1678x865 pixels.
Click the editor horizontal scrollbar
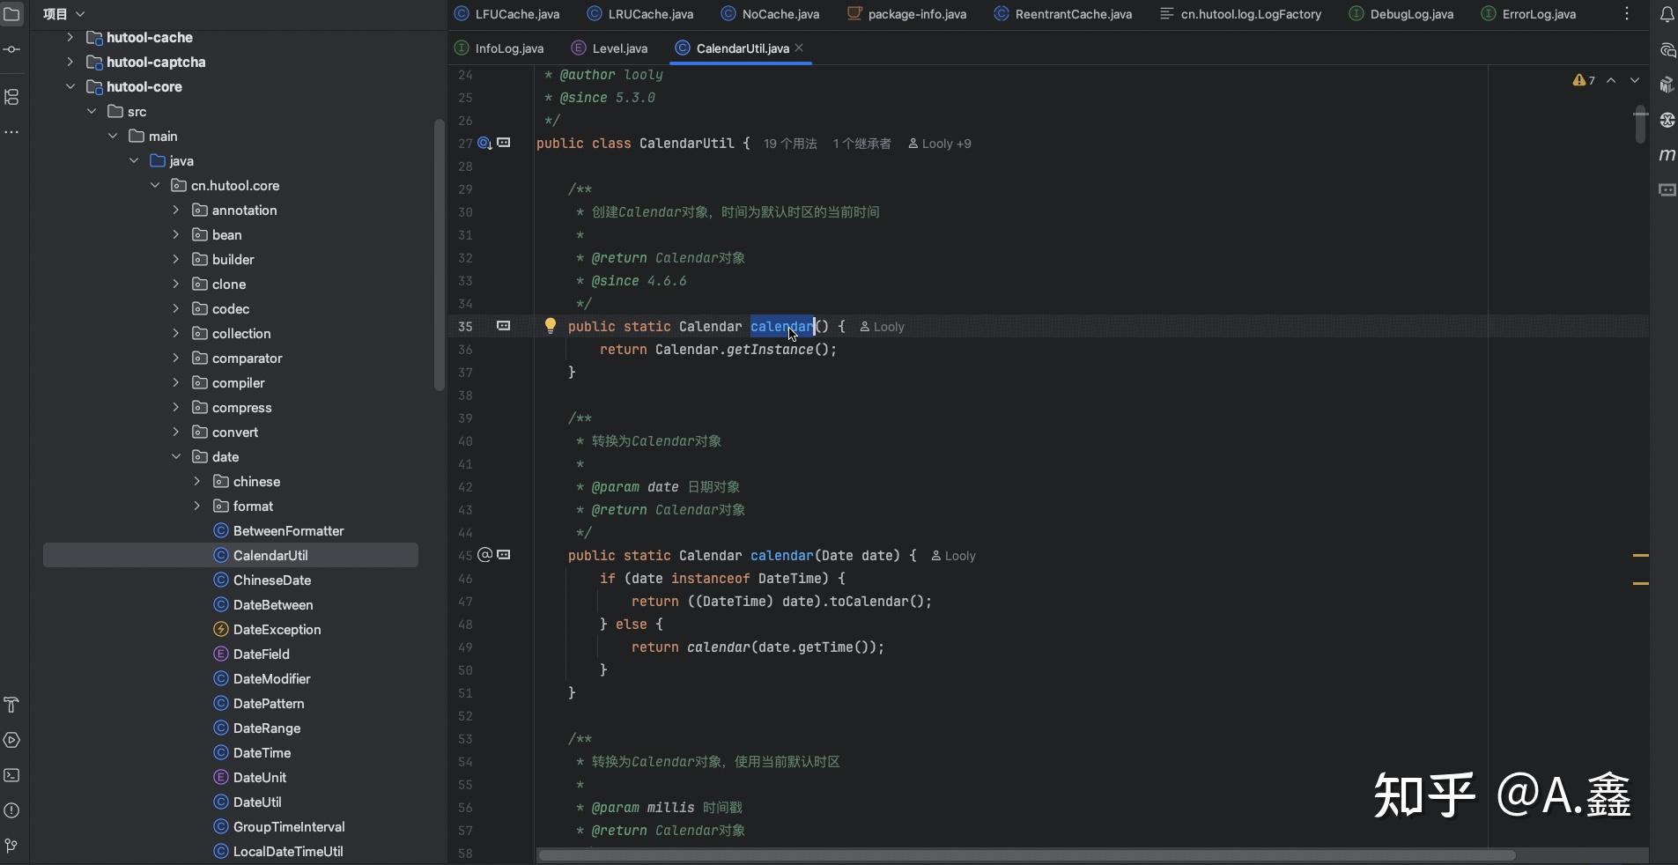(1027, 854)
